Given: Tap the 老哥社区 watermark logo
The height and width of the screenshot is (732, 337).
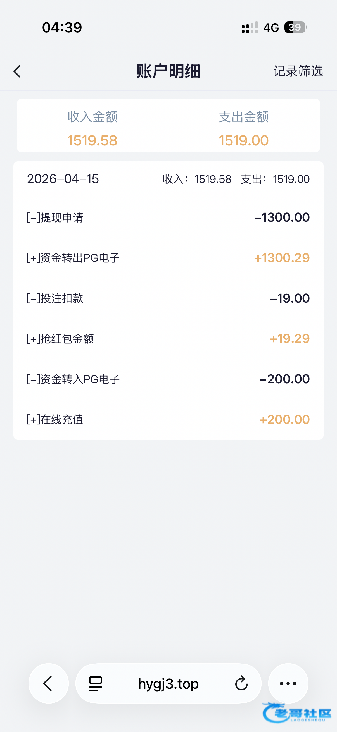Looking at the screenshot, I should 296,713.
